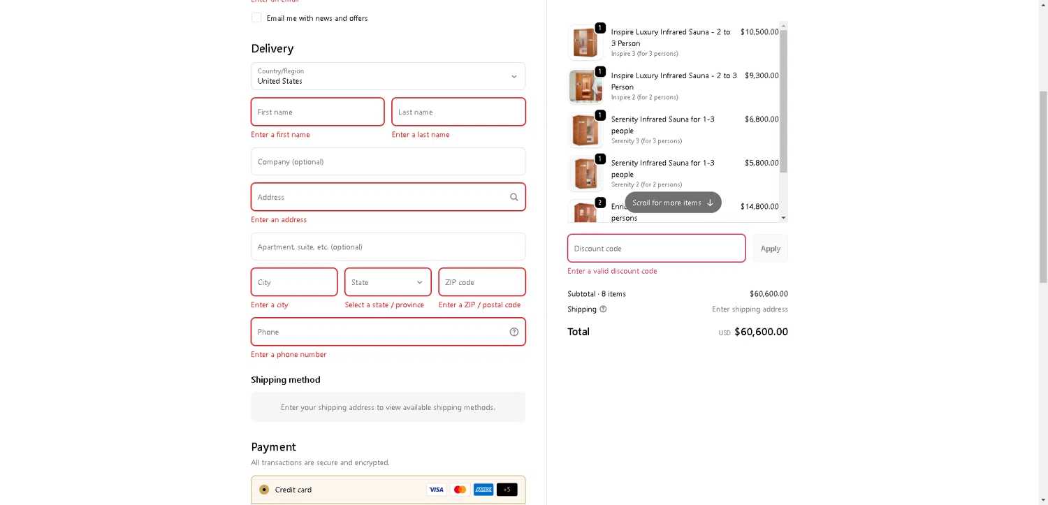Click the Serenity 3 sauna thumbnail
Image resolution: width=1048 pixels, height=505 pixels.
(585, 130)
